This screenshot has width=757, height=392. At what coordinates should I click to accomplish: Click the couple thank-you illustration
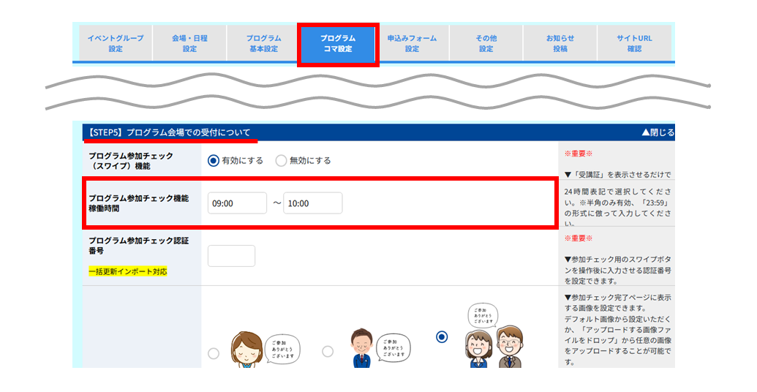[x=494, y=336]
